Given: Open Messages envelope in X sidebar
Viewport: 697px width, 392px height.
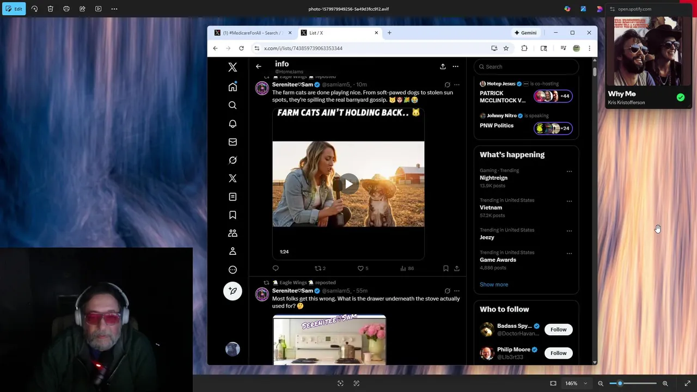Looking at the screenshot, I should 233,142.
